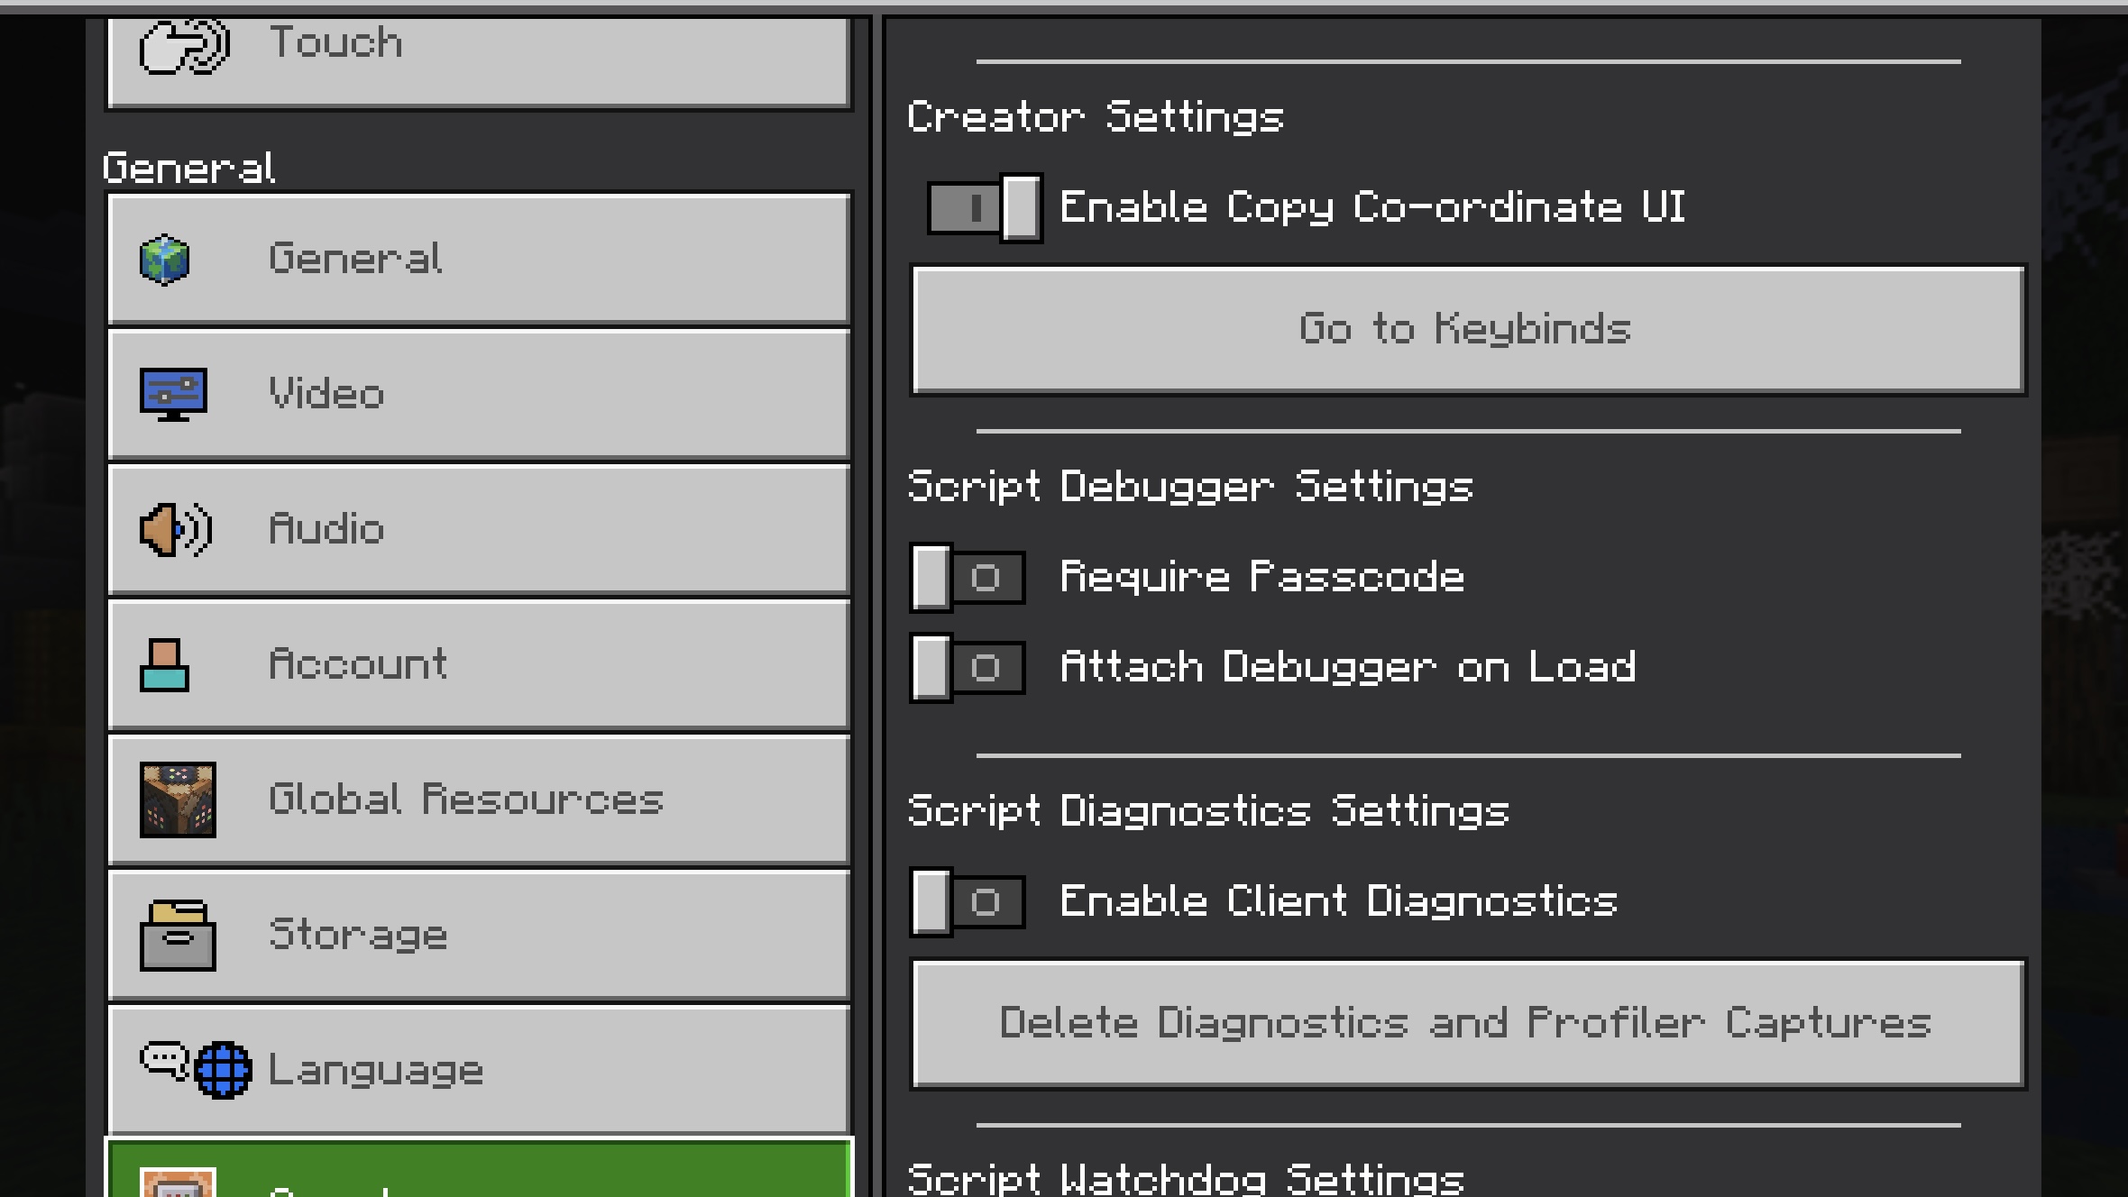The image size is (2128, 1197).
Task: Open the Video settings tab
Action: (x=479, y=394)
